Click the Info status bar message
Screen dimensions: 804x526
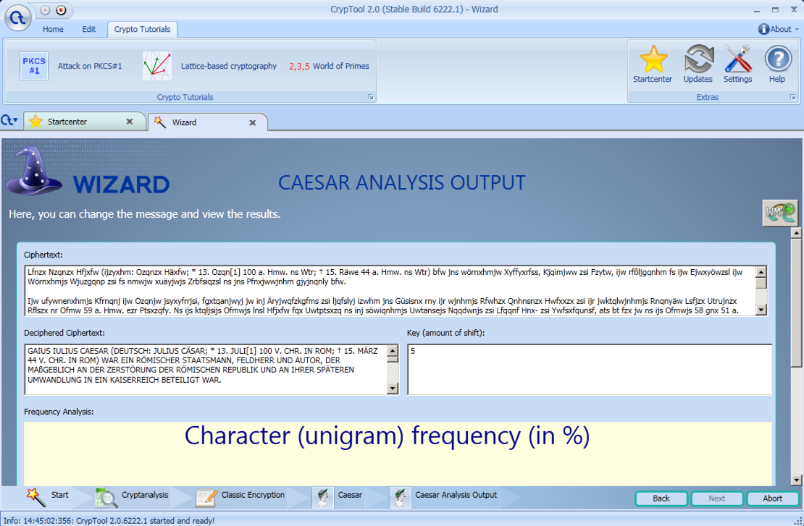click(x=109, y=520)
